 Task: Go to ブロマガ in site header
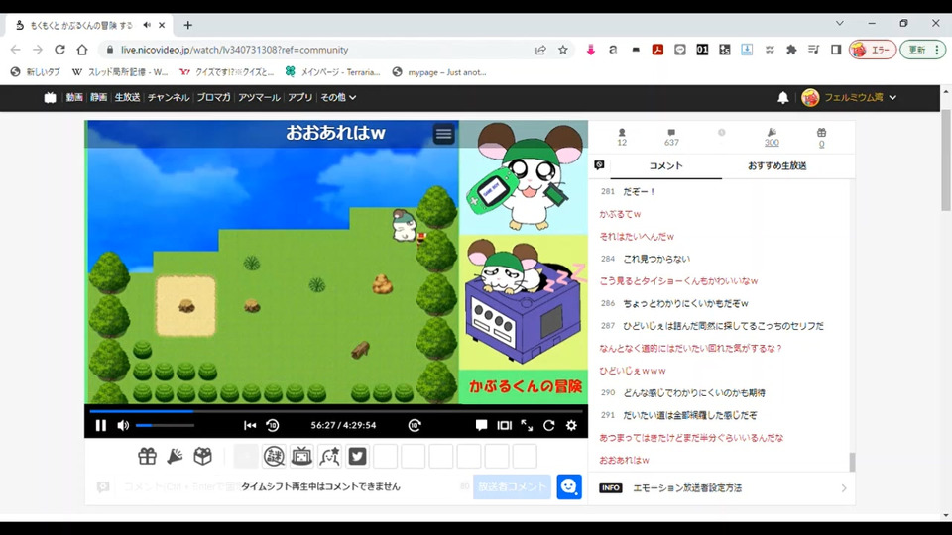tap(214, 98)
